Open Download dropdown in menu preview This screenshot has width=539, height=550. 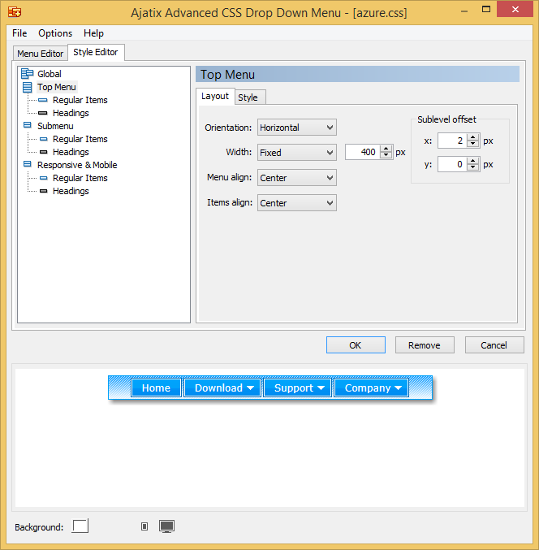[223, 388]
